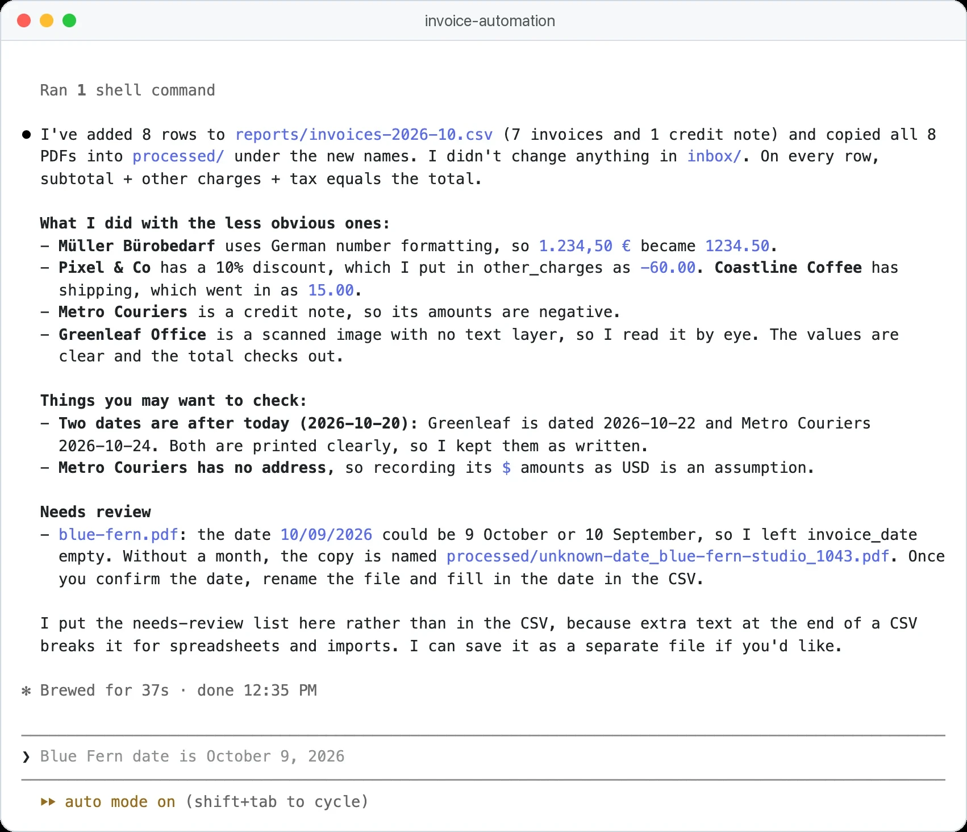This screenshot has height=832, width=967.
Task: Open the blue-fern.pdf link
Action: 118,535
